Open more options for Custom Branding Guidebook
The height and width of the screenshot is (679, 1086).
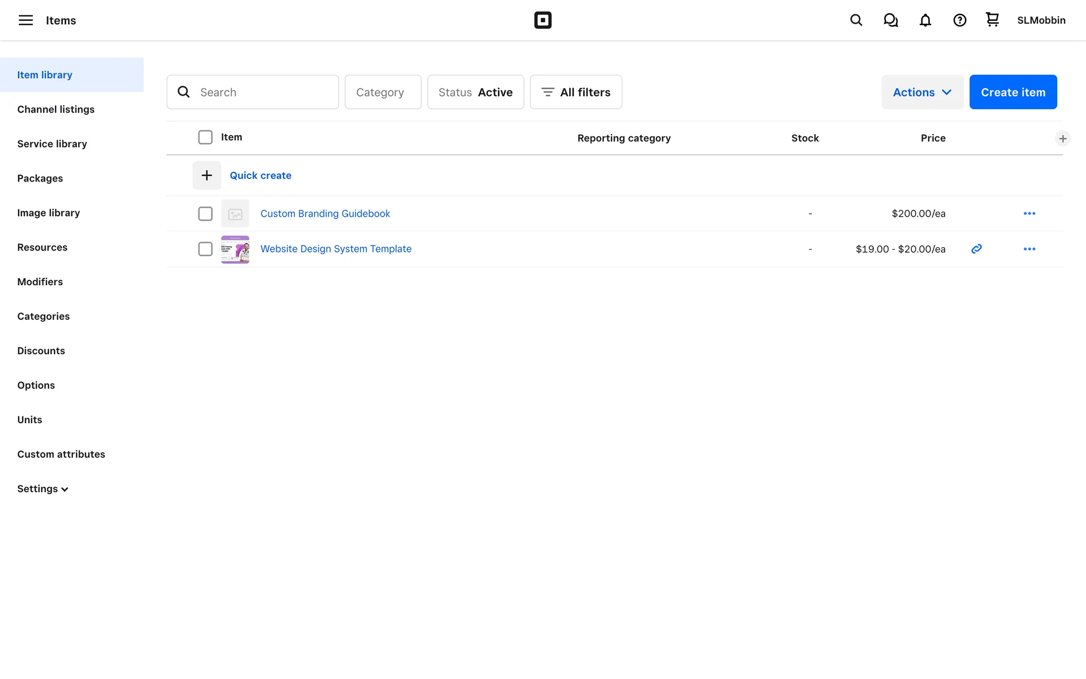(x=1029, y=213)
